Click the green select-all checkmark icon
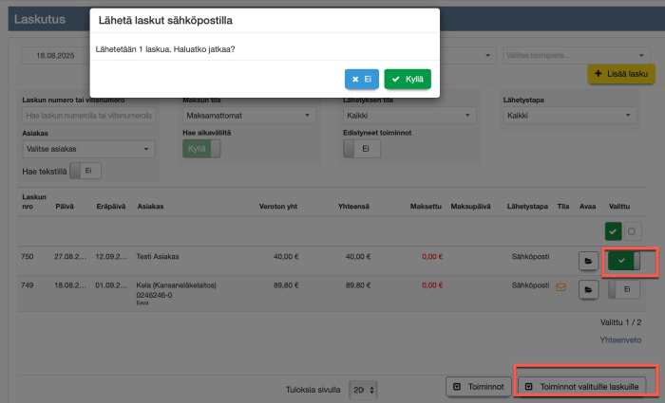The width and height of the screenshot is (665, 403). 615,230
